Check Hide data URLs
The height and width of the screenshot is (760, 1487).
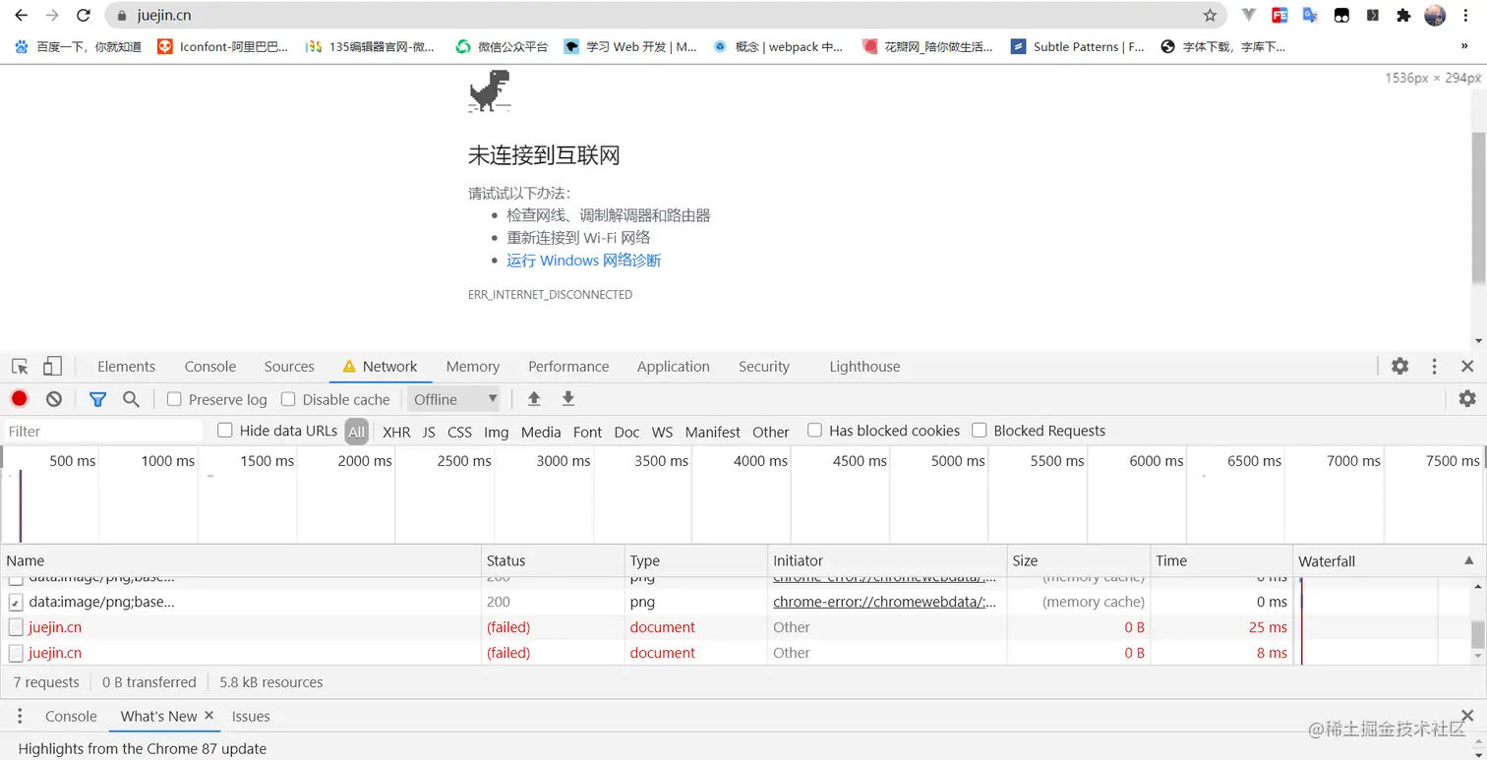click(x=225, y=431)
